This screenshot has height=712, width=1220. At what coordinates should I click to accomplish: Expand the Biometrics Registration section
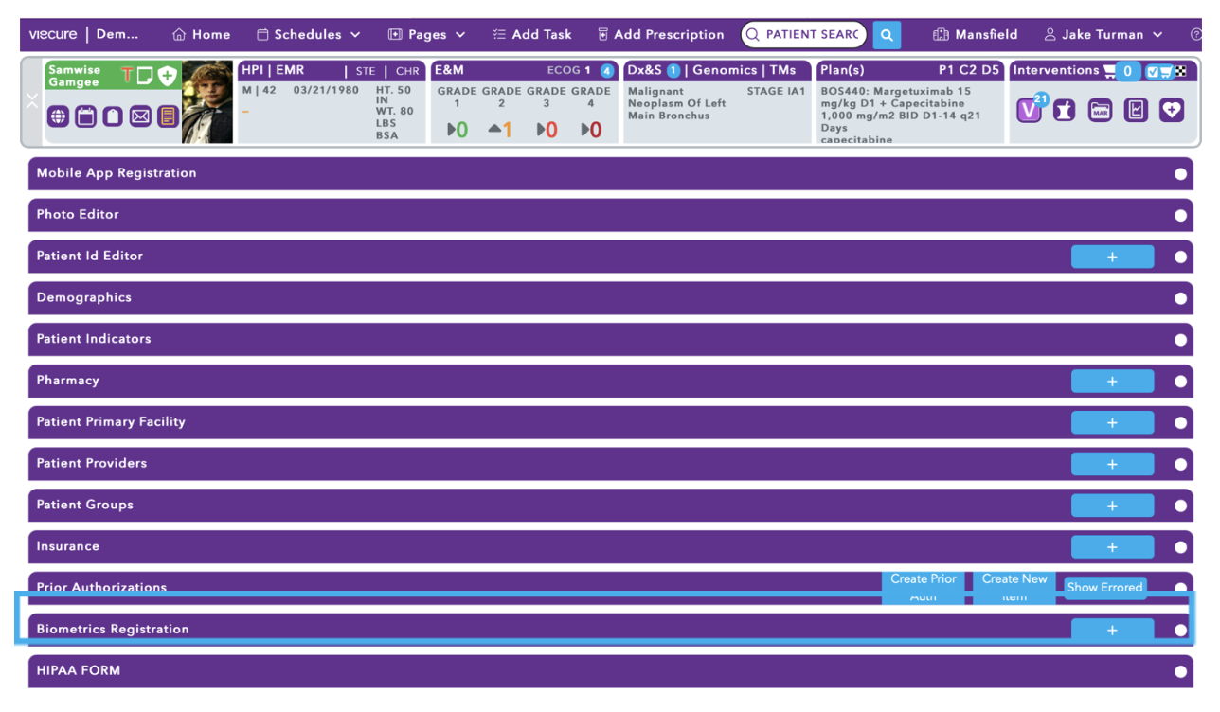point(610,629)
